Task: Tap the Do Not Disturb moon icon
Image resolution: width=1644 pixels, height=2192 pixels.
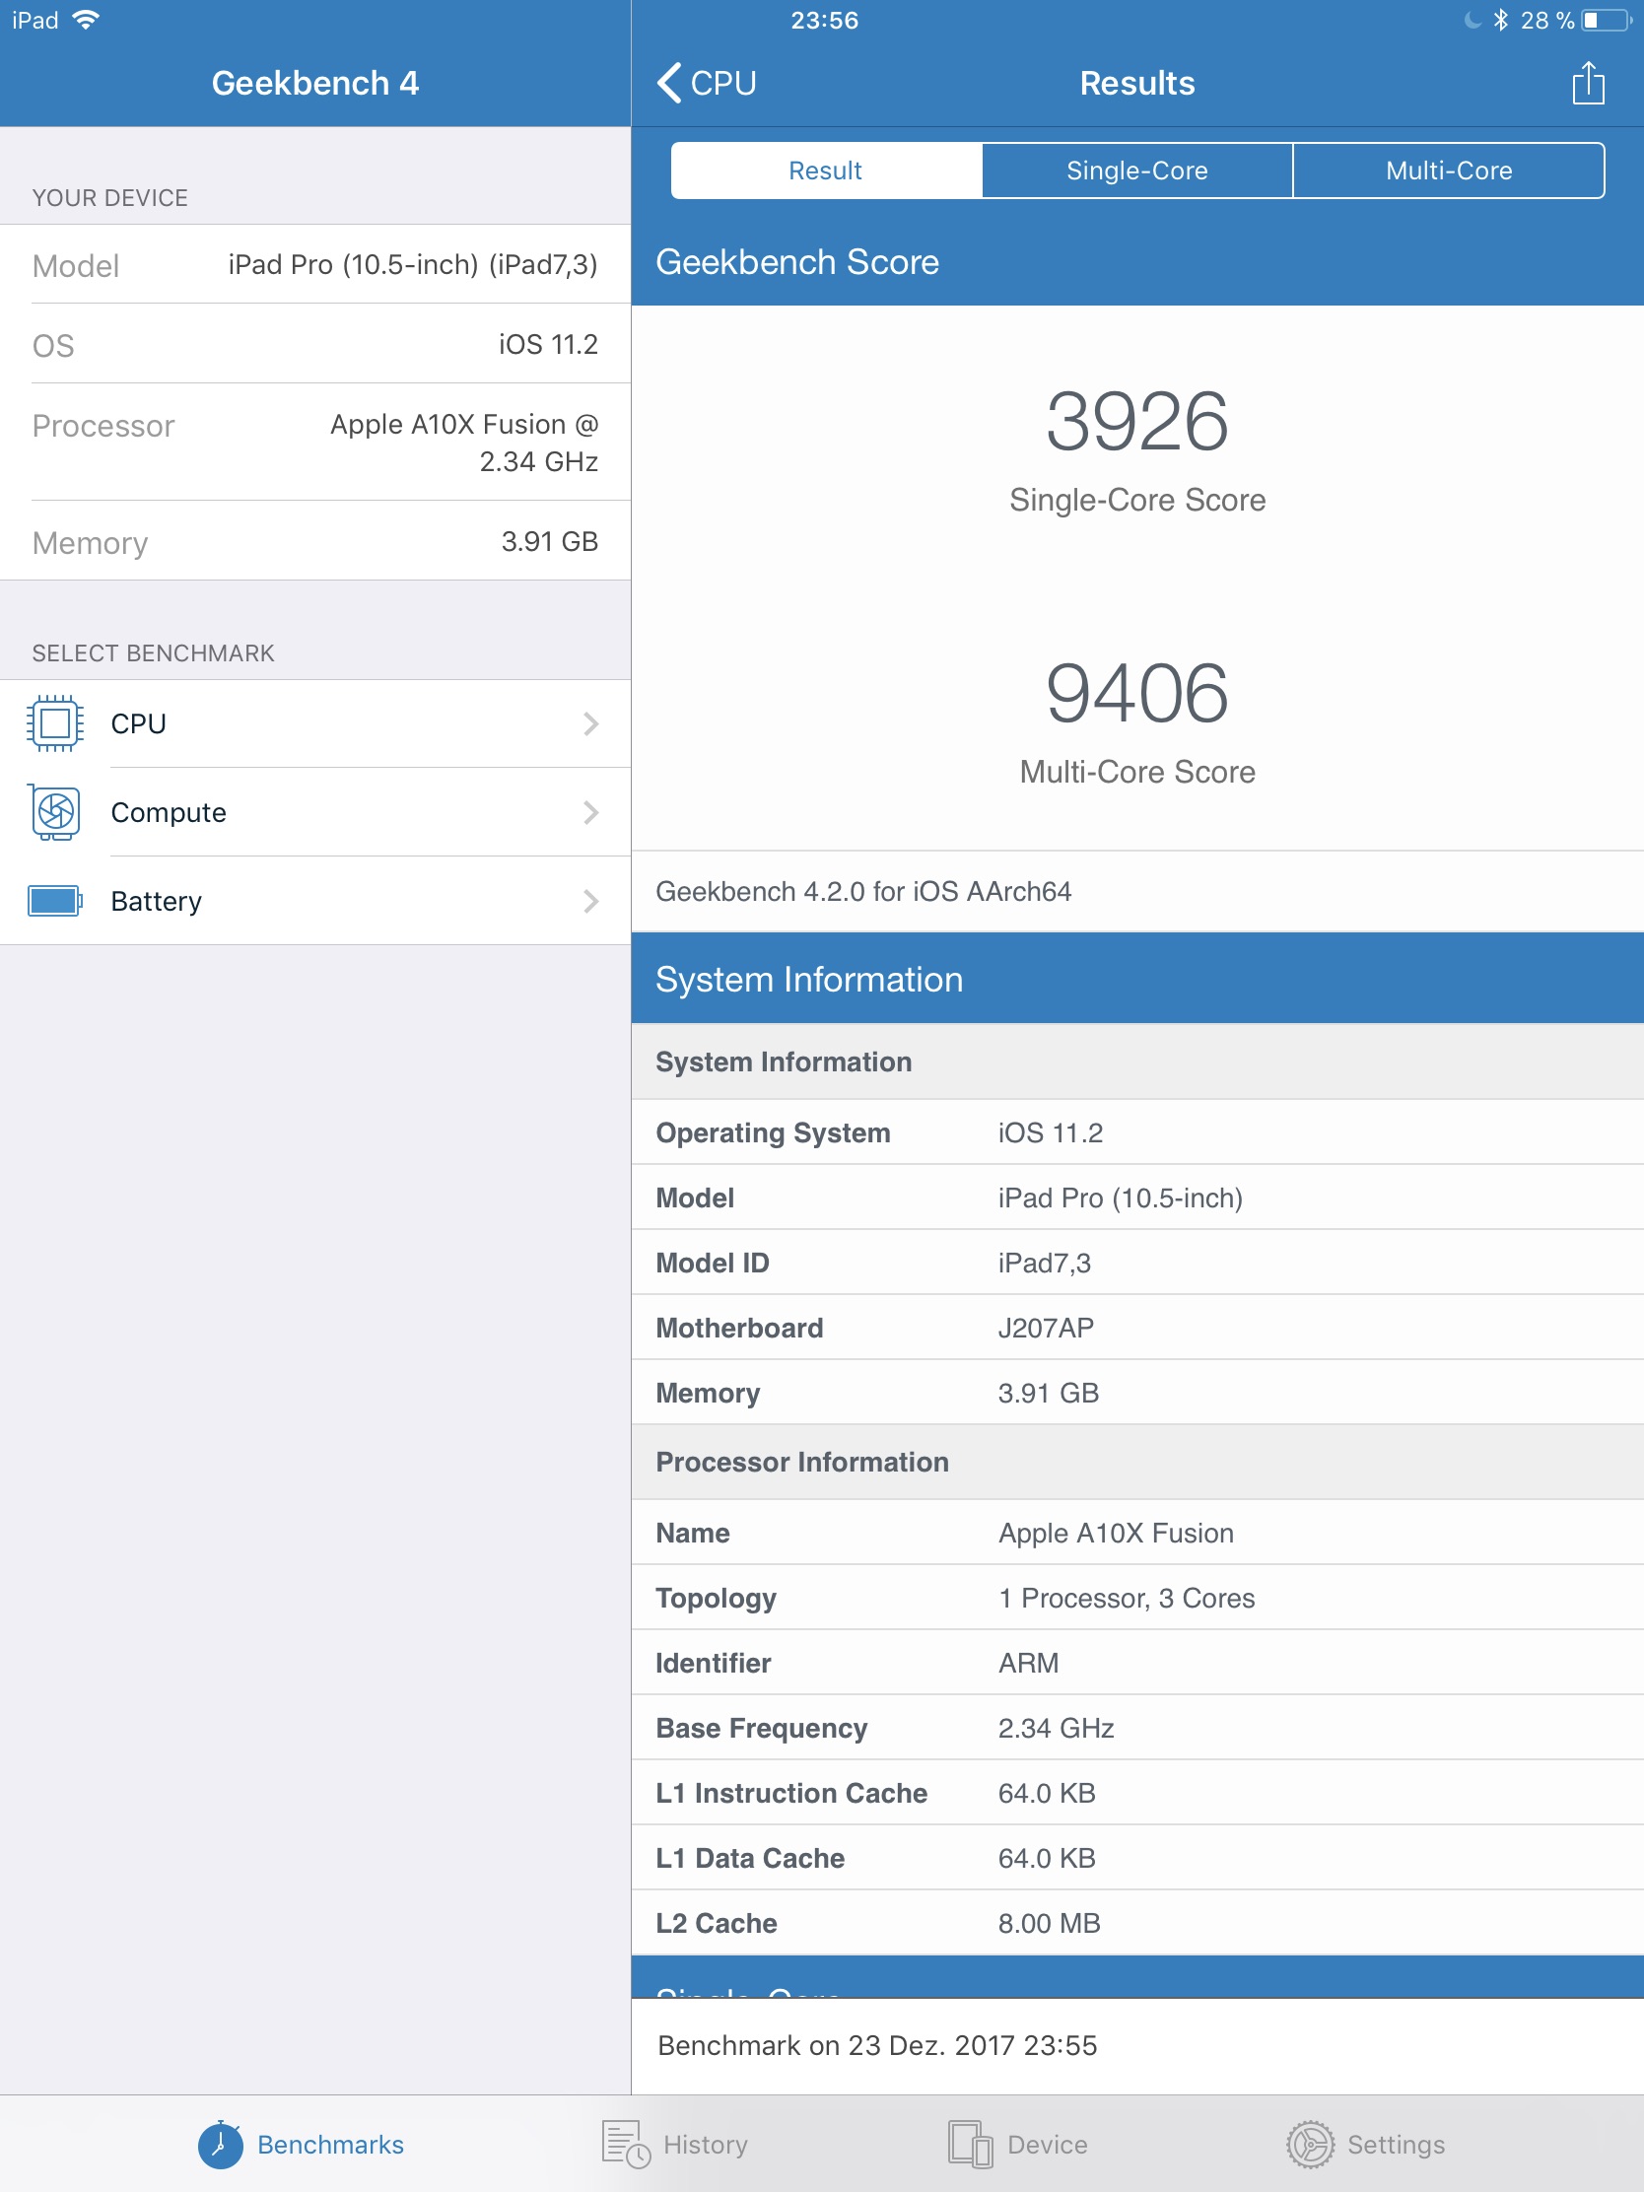Action: pos(1473,20)
